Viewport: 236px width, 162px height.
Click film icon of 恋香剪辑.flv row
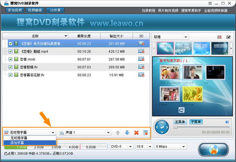pyautogui.click(x=16, y=67)
